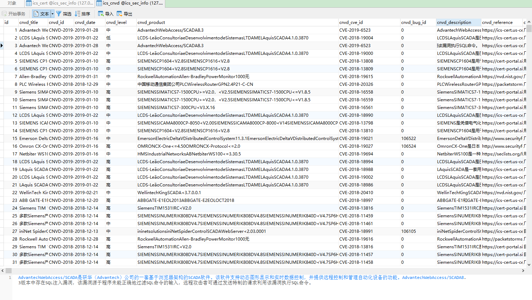Click the cnvd_bug_id column header
532x300 pixels.
418,22
